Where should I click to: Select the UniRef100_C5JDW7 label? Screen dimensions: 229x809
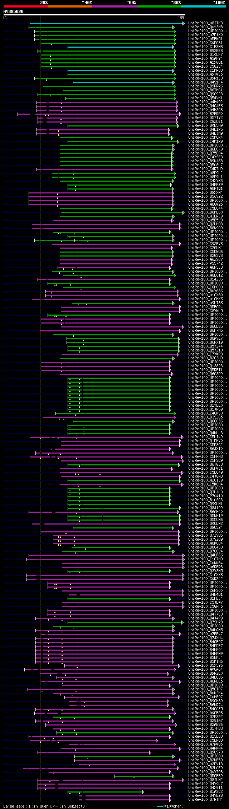[205, 603]
